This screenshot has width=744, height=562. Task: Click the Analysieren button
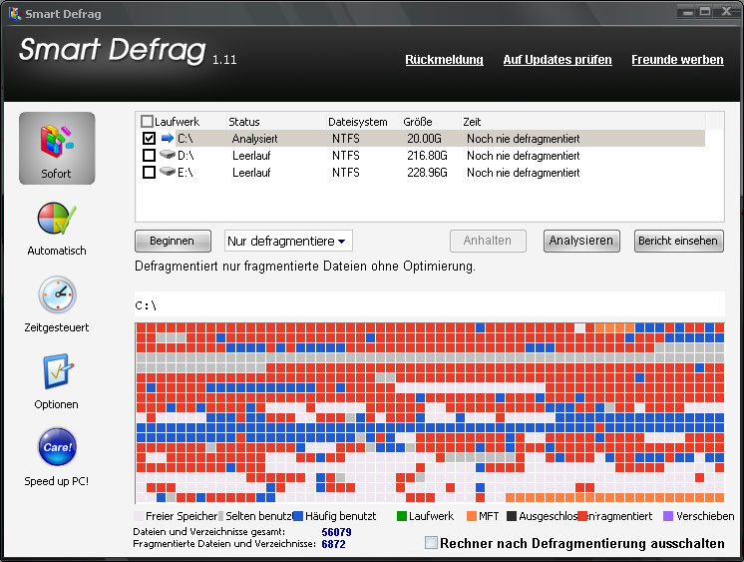click(x=581, y=241)
